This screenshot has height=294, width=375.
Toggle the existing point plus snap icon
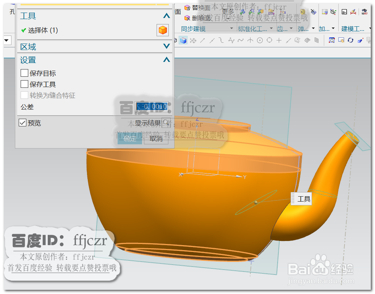(x=279, y=40)
